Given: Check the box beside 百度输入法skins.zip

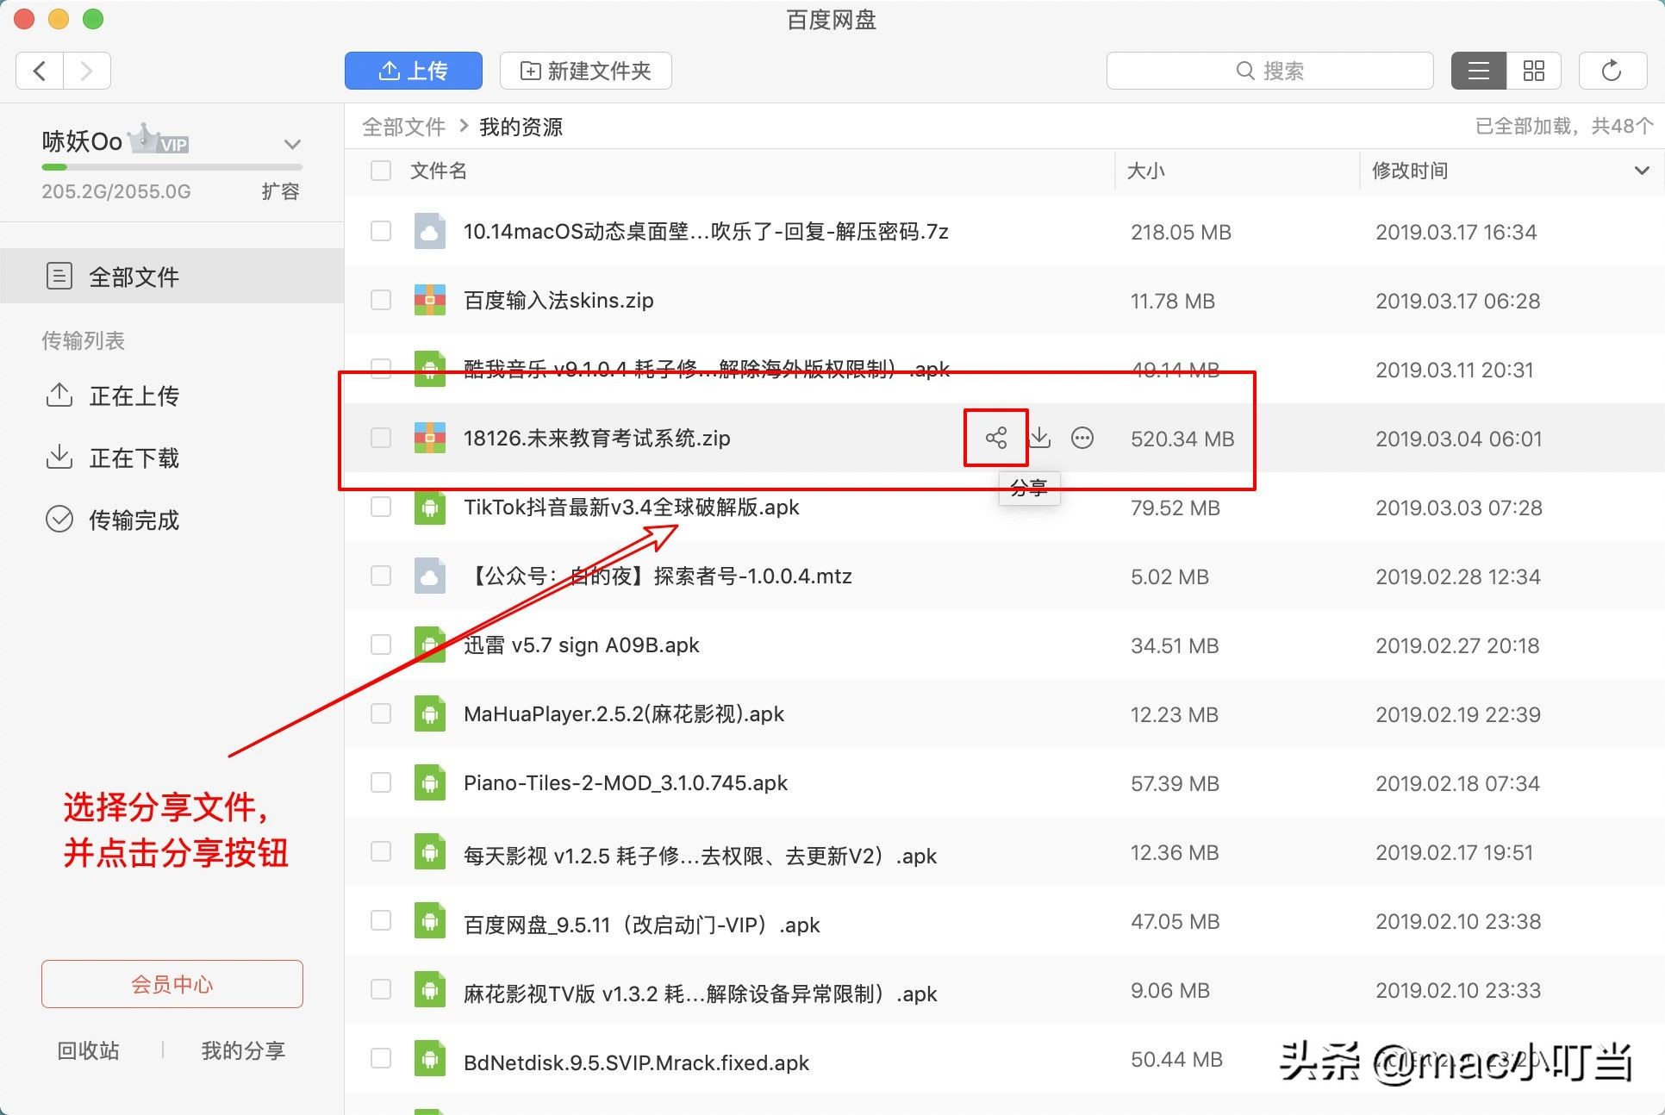Looking at the screenshot, I should (x=380, y=300).
